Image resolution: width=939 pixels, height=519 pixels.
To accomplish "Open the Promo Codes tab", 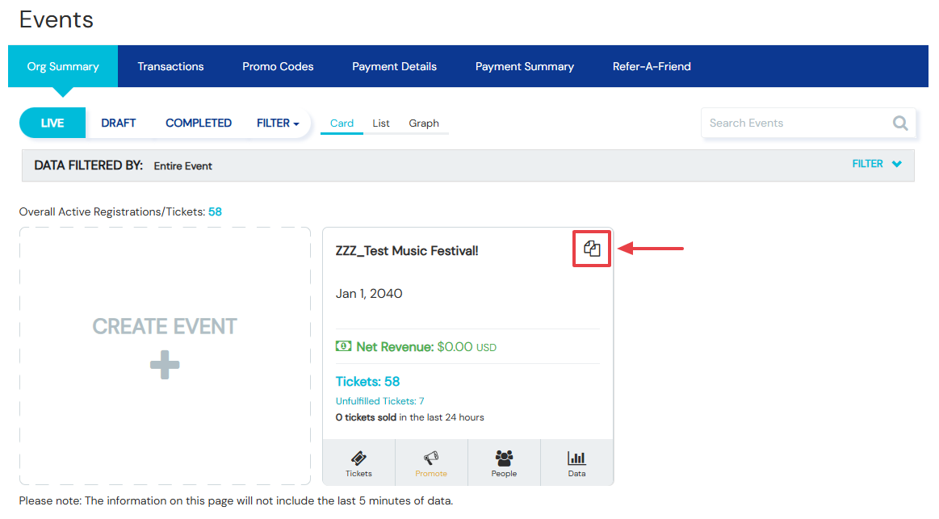I will tap(278, 66).
